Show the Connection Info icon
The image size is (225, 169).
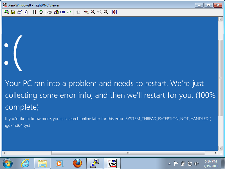click(26, 12)
